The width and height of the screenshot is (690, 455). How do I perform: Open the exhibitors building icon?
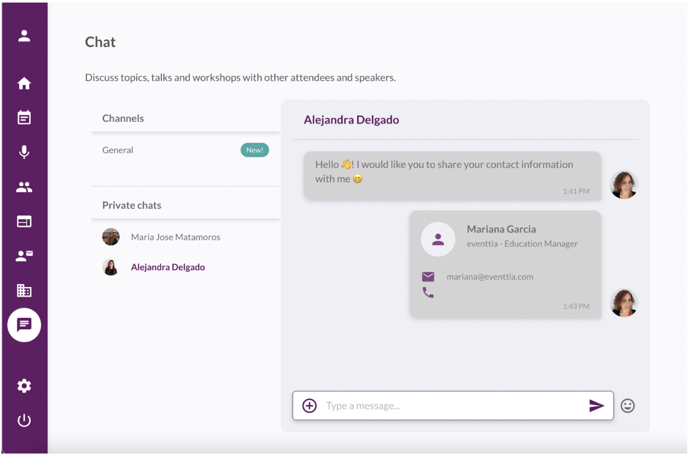click(x=24, y=291)
